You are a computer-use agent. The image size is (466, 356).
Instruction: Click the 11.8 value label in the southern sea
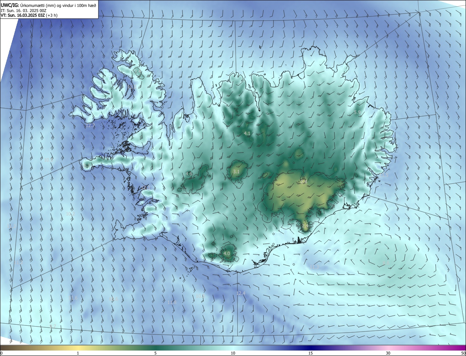tap(172, 302)
